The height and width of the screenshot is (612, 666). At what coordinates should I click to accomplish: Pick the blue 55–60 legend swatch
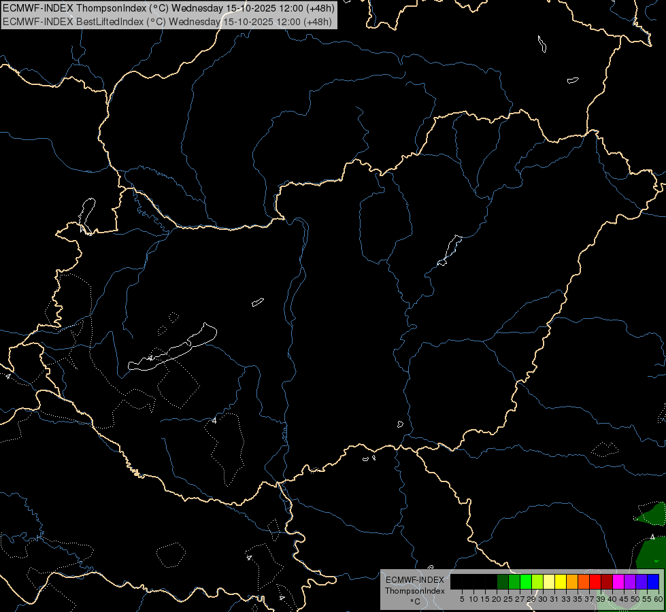(x=653, y=582)
